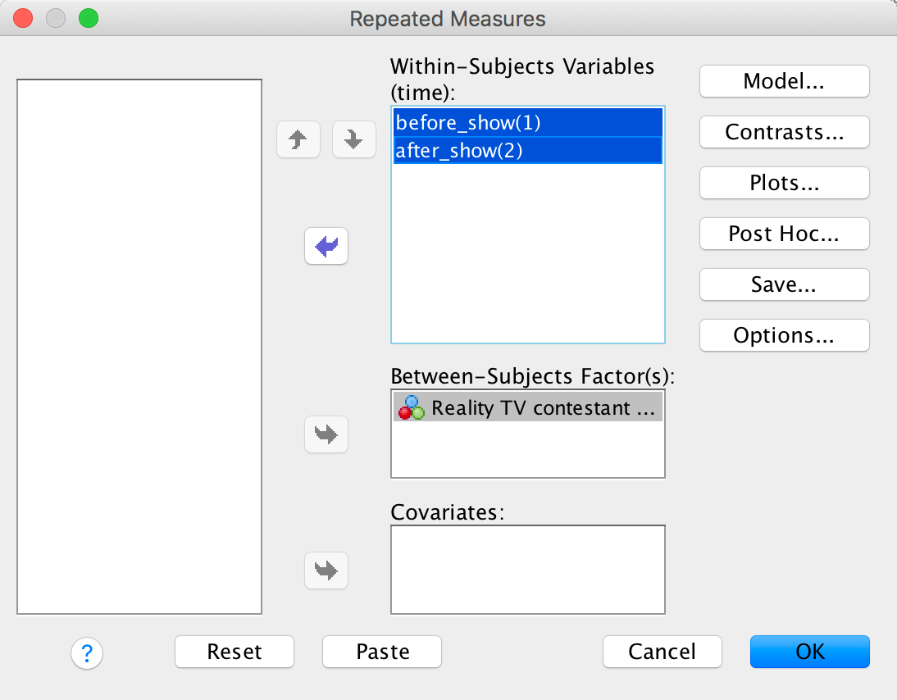Click the Between-Subjects Factor transfer arrow

tap(326, 434)
